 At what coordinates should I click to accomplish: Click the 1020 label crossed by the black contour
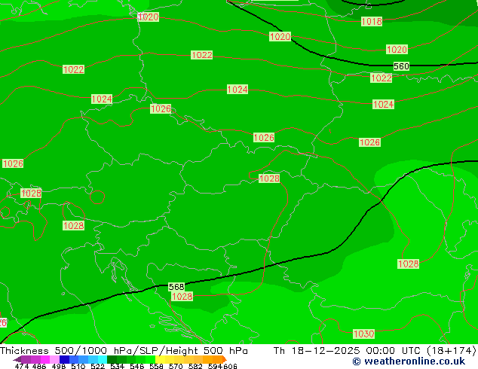pos(280,37)
